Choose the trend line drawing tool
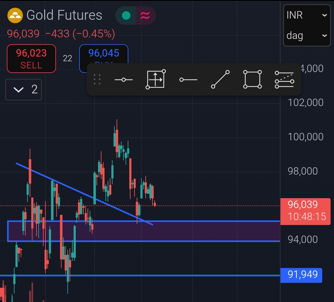Screen dimensions: 334x302 point(220,80)
